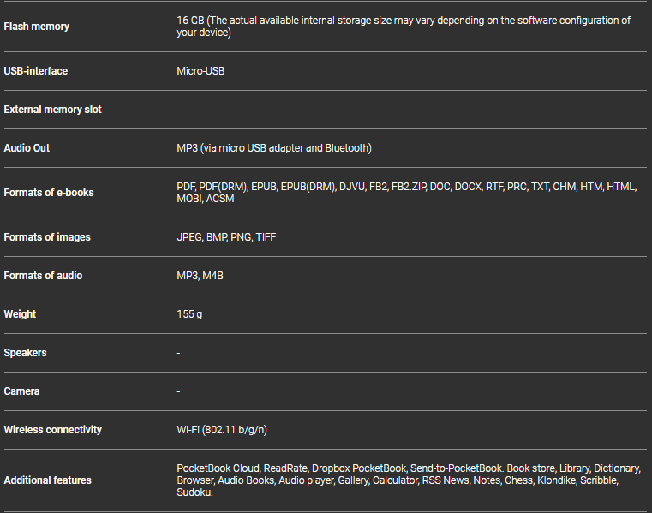Click the Additional features label

tap(47, 480)
